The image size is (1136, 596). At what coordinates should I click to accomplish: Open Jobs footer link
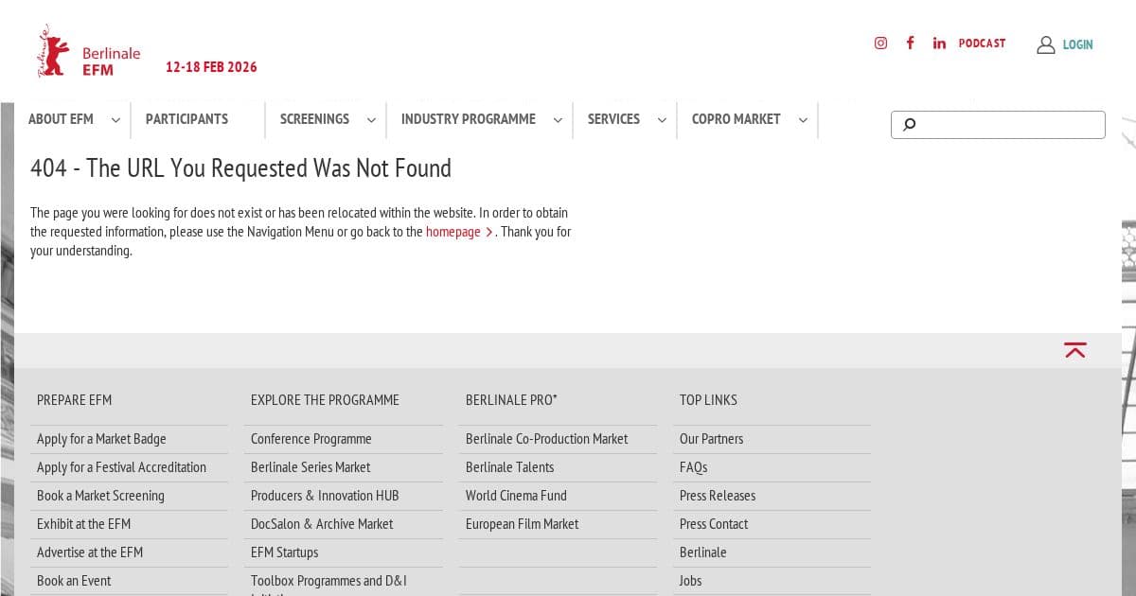tap(690, 581)
